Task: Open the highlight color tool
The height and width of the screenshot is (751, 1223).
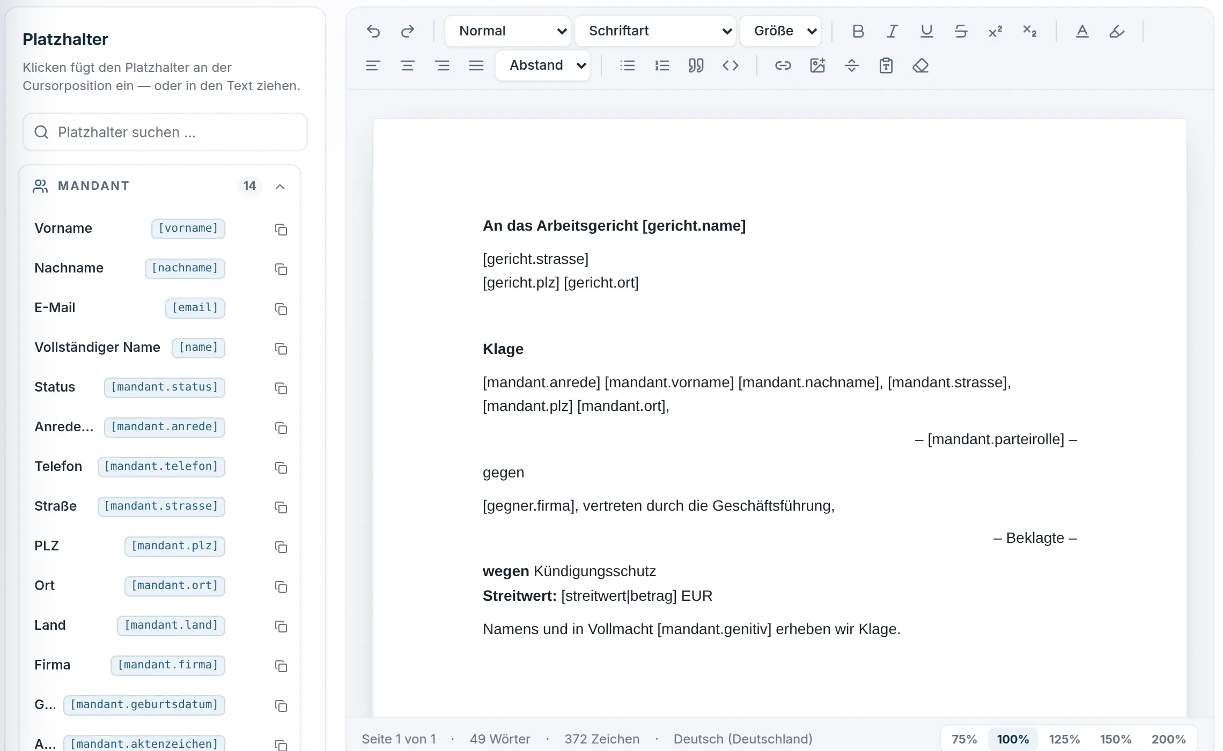Action: pyautogui.click(x=1117, y=31)
